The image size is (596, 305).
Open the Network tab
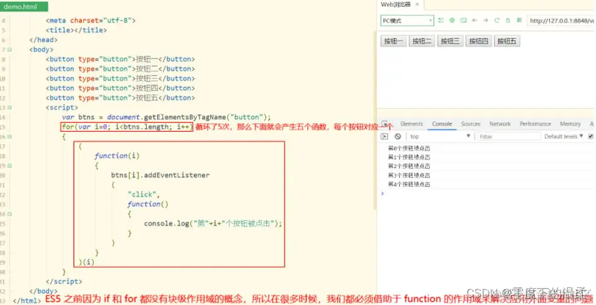click(500, 124)
